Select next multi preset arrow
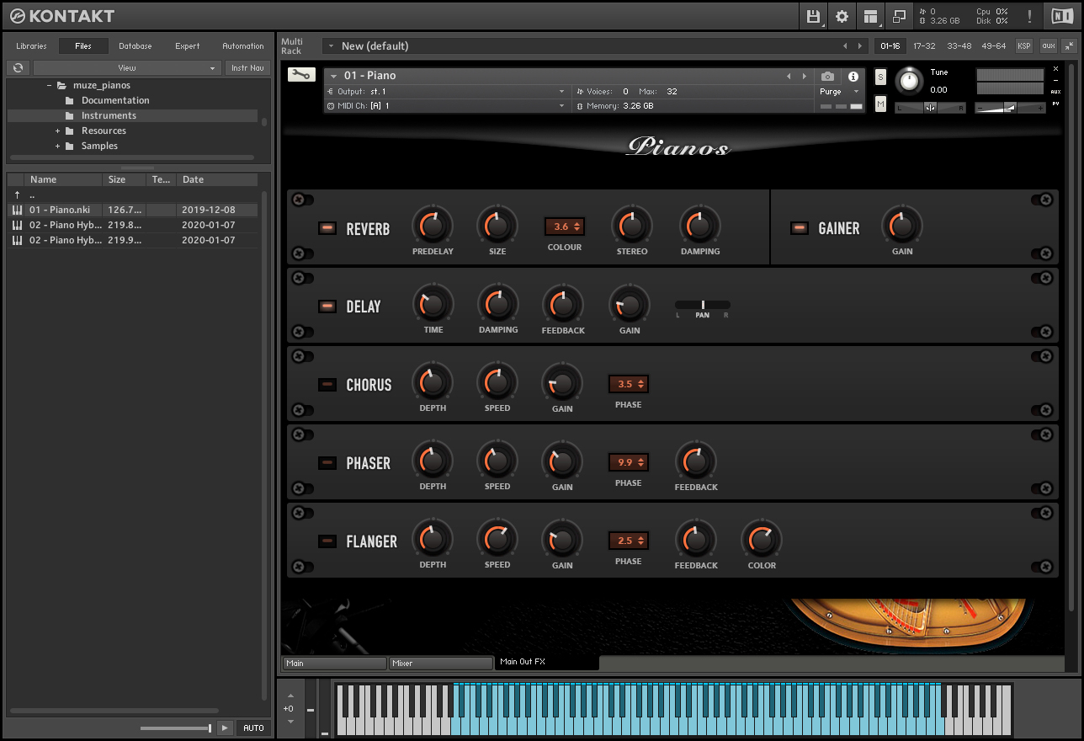Image resolution: width=1084 pixels, height=741 pixels. 859,46
